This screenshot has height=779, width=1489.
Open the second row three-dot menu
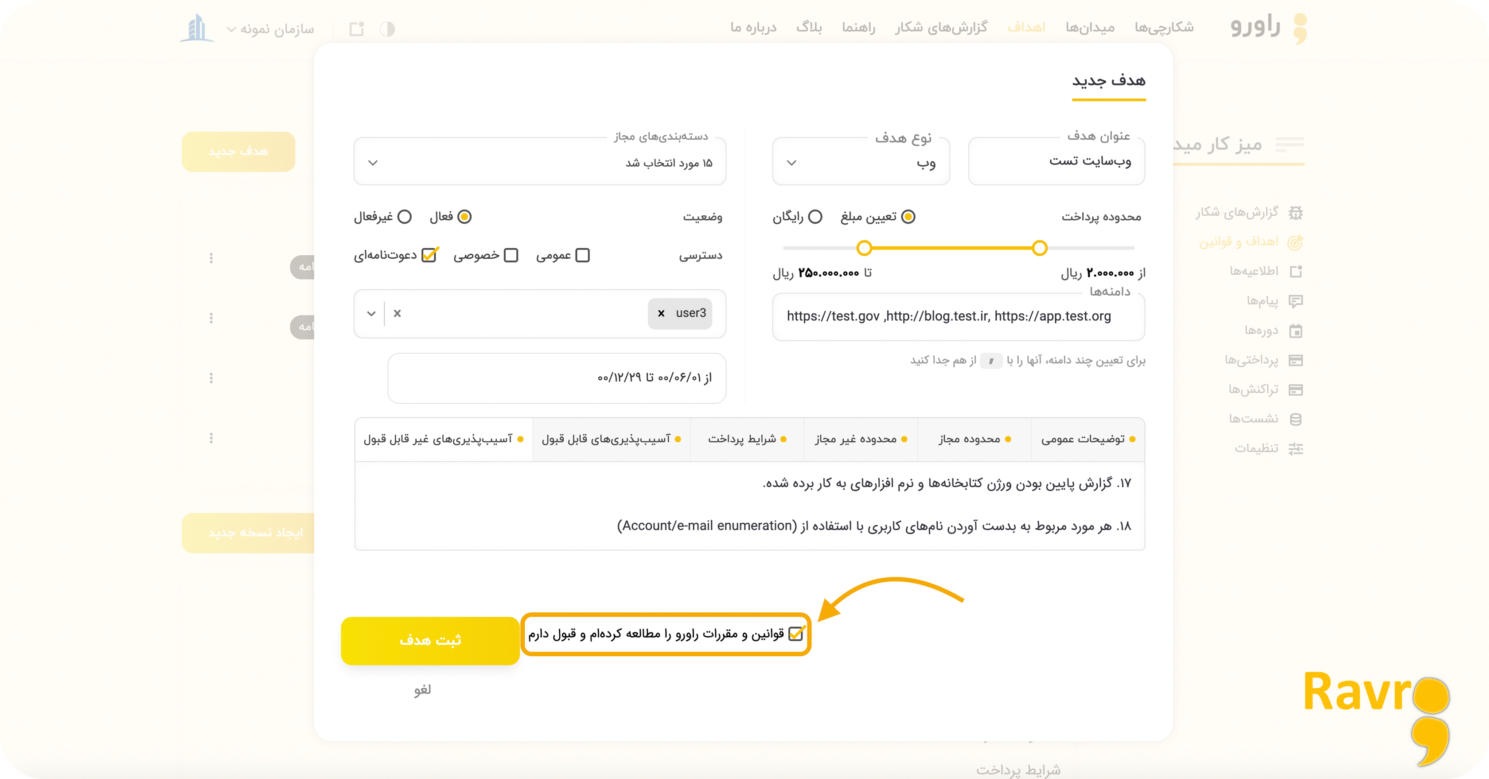coord(211,319)
